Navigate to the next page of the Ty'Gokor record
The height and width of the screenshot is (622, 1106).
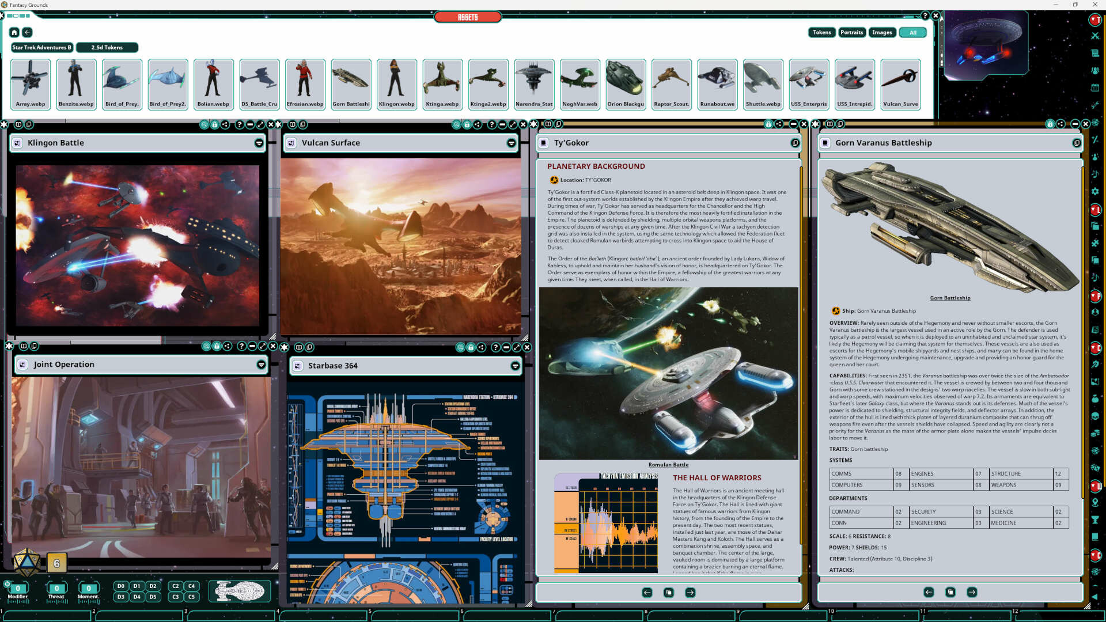pos(690,592)
